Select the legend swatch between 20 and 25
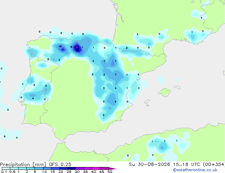The image size is (225, 173). tap(64, 168)
